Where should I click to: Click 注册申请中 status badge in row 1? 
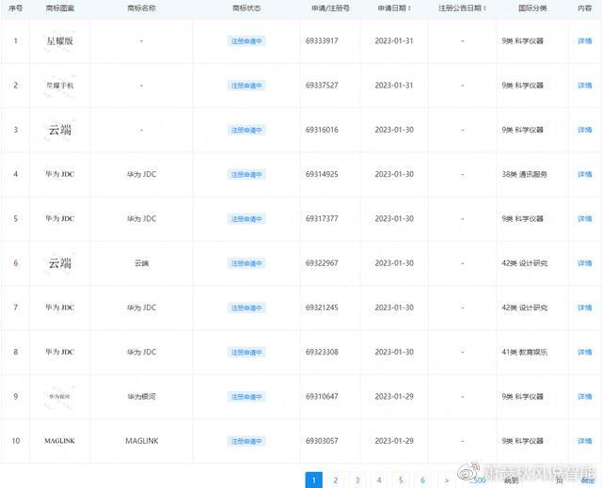pyautogui.click(x=246, y=41)
